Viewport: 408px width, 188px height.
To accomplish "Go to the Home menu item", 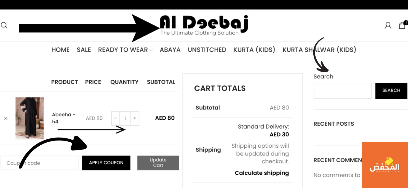I will point(60,50).
